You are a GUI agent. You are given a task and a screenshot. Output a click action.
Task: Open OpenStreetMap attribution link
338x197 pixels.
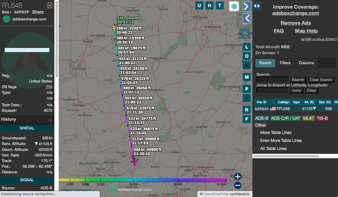[x=216, y=194]
